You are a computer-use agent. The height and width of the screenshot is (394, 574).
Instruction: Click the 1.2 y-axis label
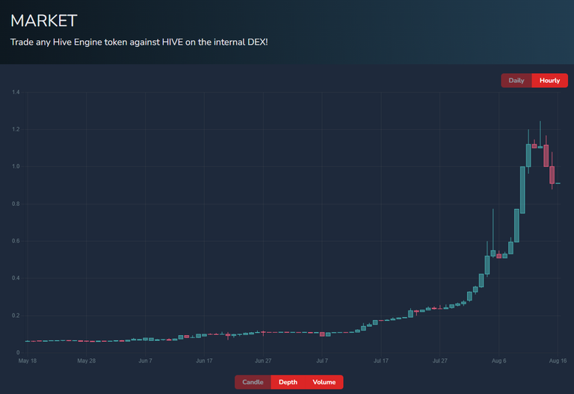(x=16, y=129)
